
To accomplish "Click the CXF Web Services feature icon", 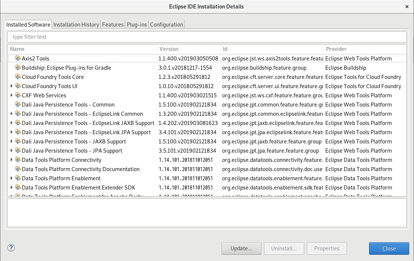I will [x=18, y=95].
